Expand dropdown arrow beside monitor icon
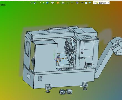122x100 pixels. coord(80,3)
